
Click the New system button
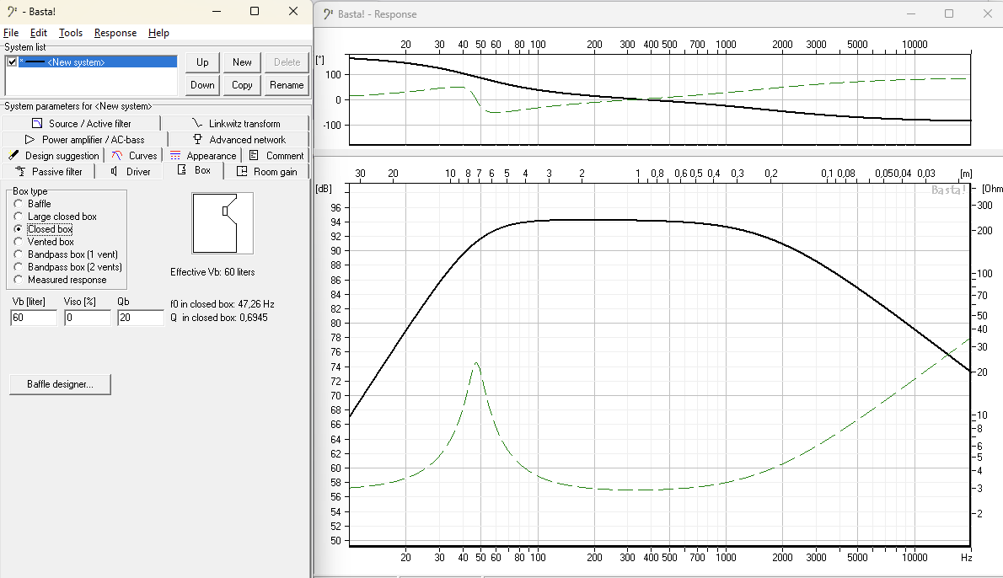[242, 62]
